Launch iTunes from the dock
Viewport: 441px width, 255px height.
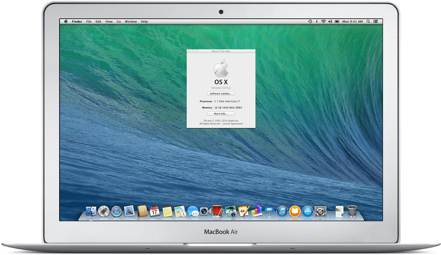[282, 211]
